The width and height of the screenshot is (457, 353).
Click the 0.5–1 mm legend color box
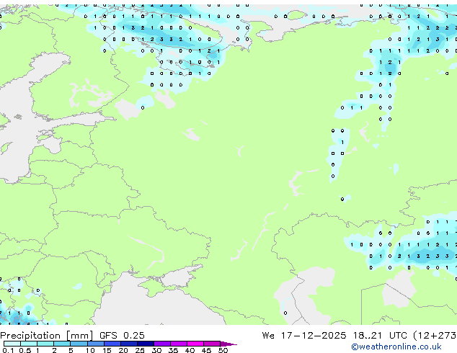(29, 344)
